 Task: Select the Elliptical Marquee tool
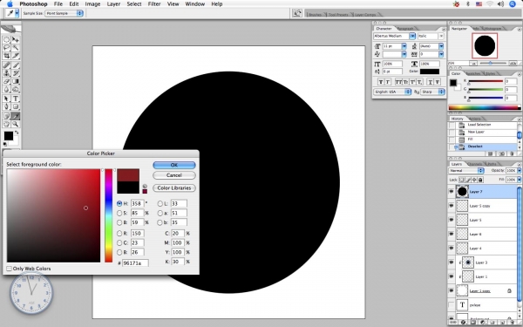6,39
